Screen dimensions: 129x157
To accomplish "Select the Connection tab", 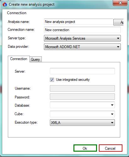I will (19, 59).
